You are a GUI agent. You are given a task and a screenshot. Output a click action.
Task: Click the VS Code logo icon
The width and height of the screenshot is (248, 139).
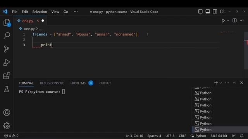point(5,12)
